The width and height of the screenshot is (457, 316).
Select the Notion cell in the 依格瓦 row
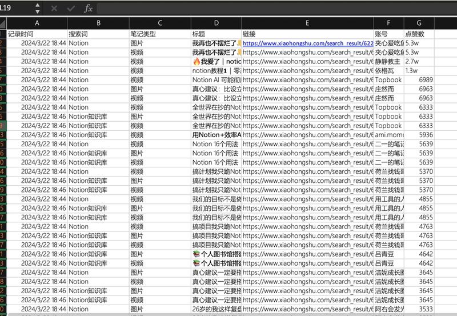[98, 71]
